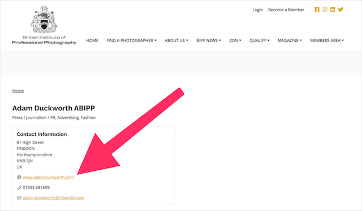362x211 pixels.
Task: Click the adam.duckworth@ntlworld.com email link
Action: [53, 197]
